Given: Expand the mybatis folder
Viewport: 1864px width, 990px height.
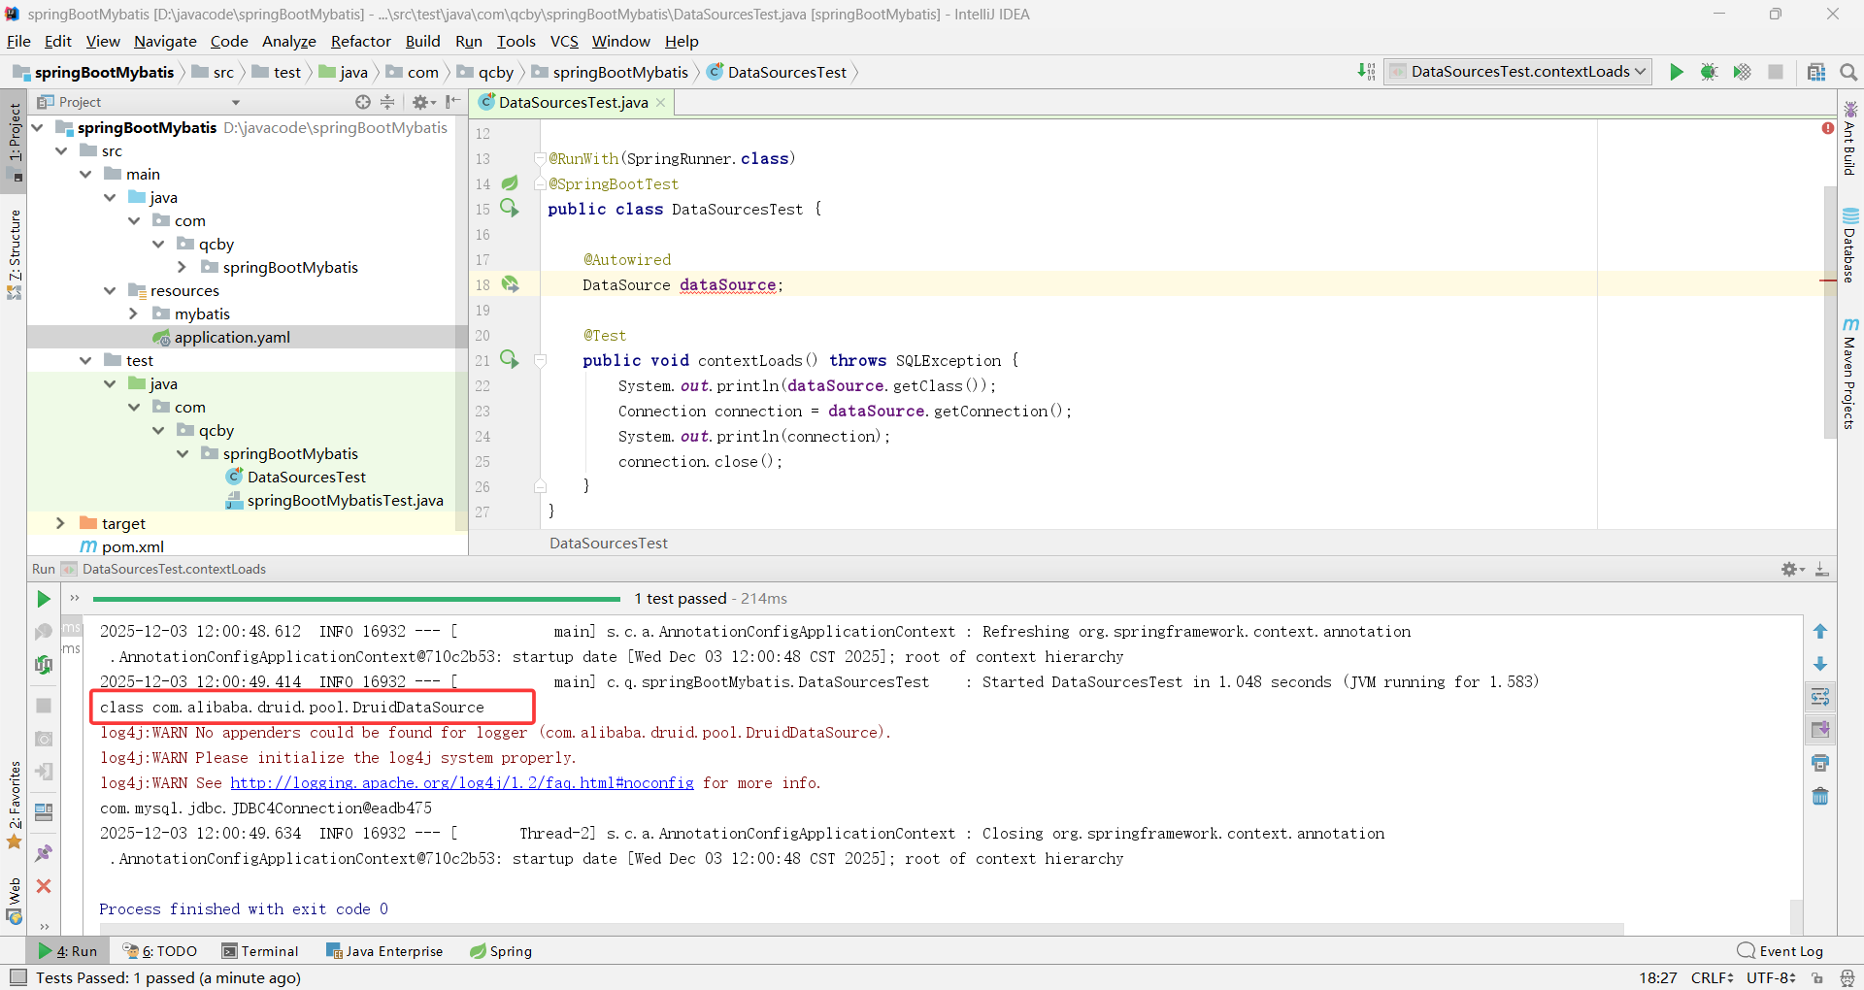Looking at the screenshot, I should point(133,313).
